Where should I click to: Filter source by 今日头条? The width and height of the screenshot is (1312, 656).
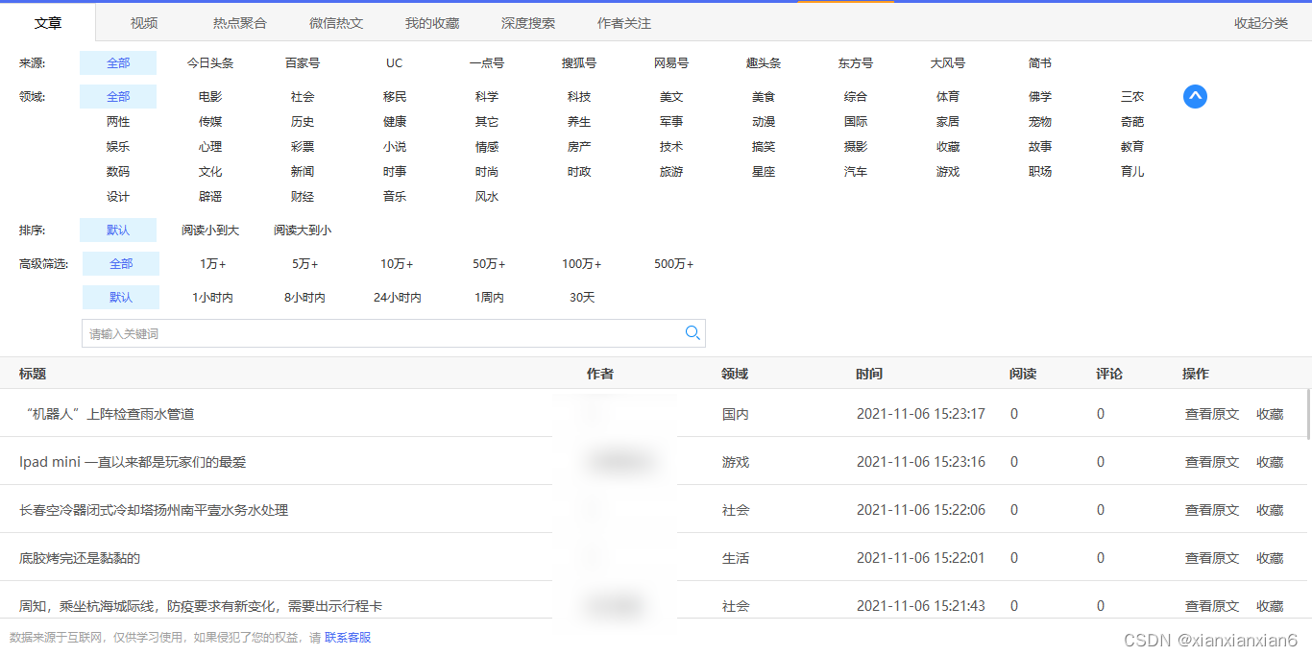210,63
